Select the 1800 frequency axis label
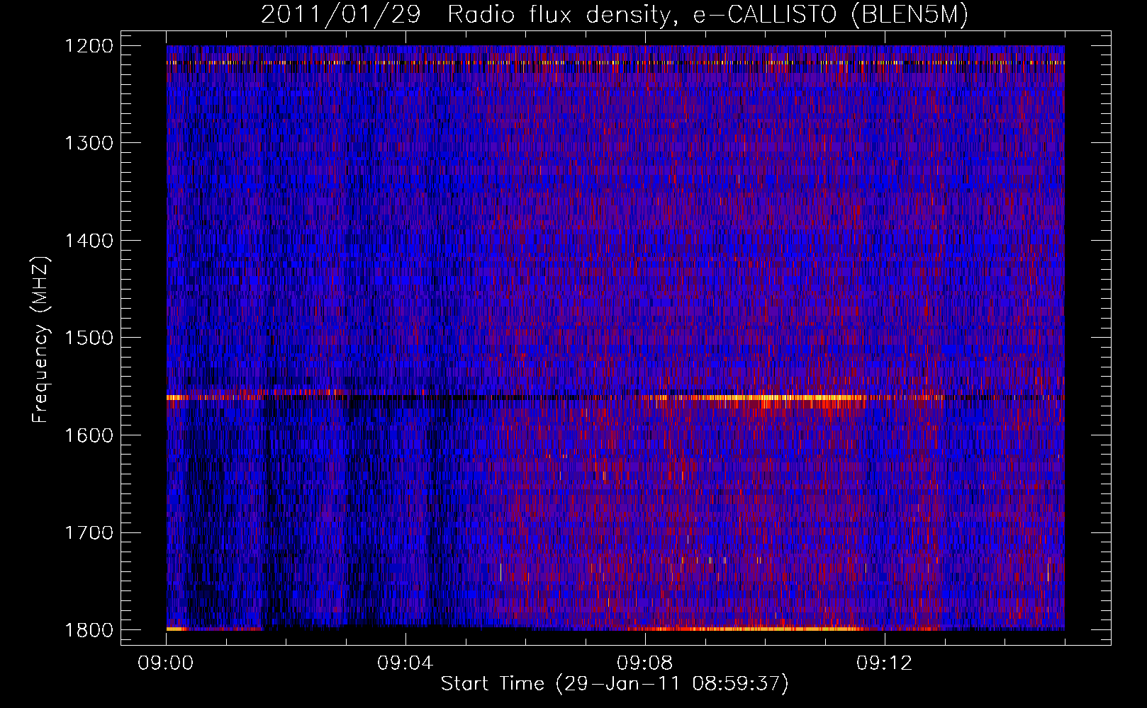This screenshot has width=1147, height=708. pos(89,630)
